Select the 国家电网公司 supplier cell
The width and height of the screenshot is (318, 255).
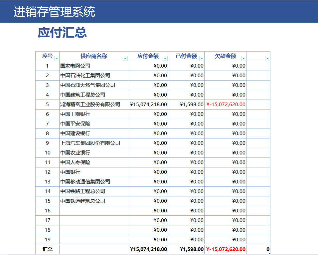pyautogui.click(x=94, y=66)
